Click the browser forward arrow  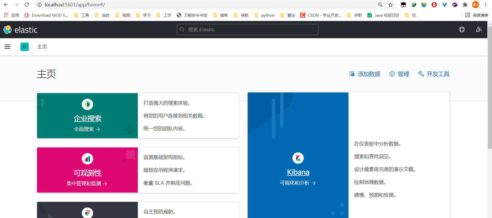(16, 5)
